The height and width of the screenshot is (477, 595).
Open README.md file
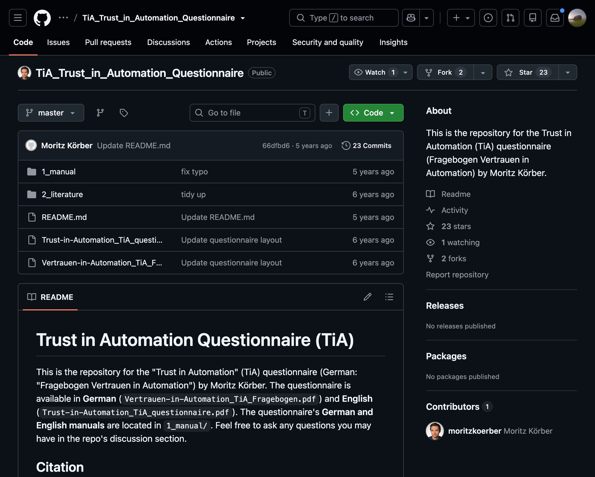[x=64, y=217]
